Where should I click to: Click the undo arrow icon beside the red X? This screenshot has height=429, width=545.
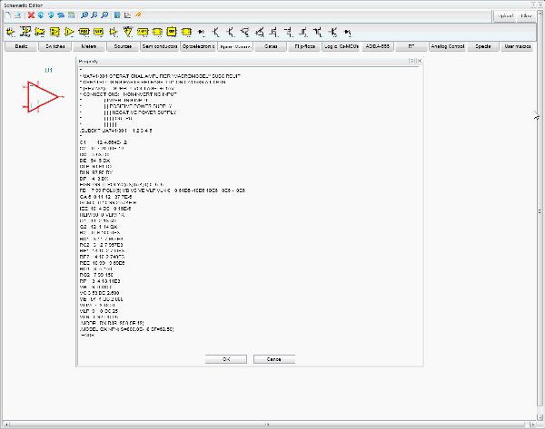click(x=41, y=15)
